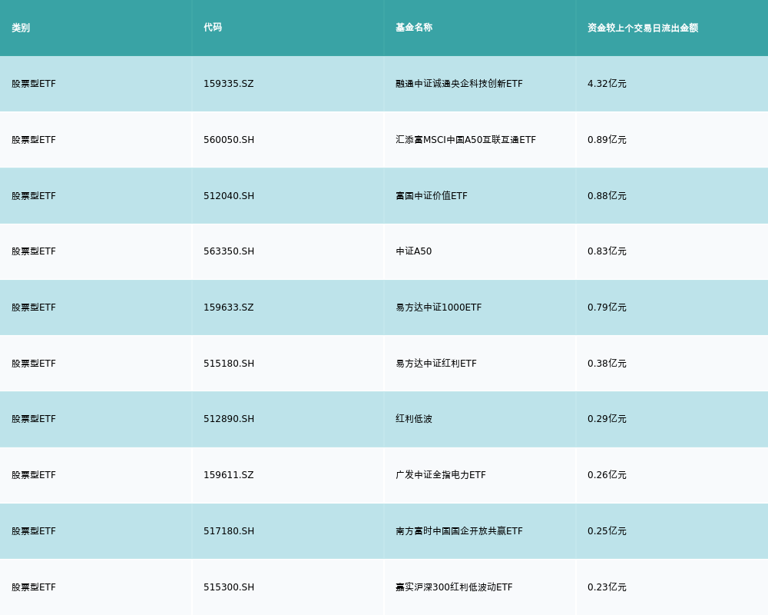Select fund 南方富时中国国企开放共赢ETF
The width and height of the screenshot is (768, 615).
[459, 531]
